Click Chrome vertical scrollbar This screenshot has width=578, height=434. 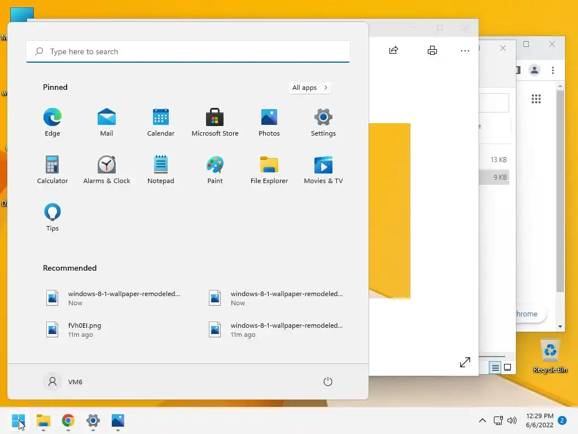[x=560, y=191]
